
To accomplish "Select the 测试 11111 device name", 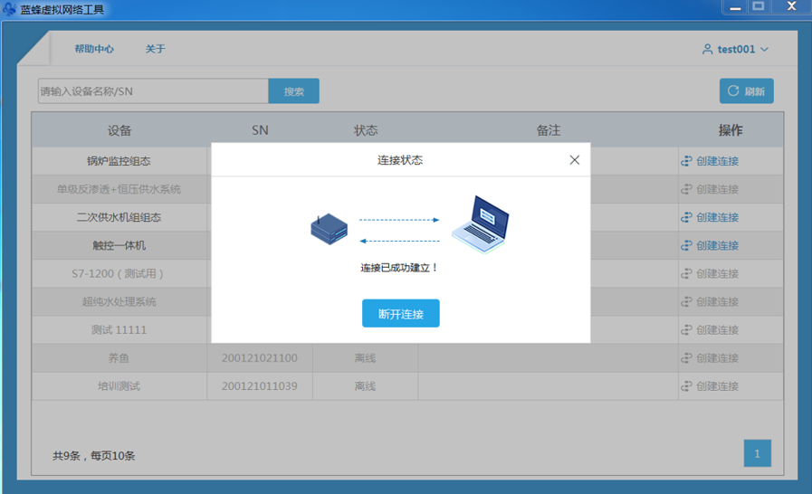I will point(119,330).
